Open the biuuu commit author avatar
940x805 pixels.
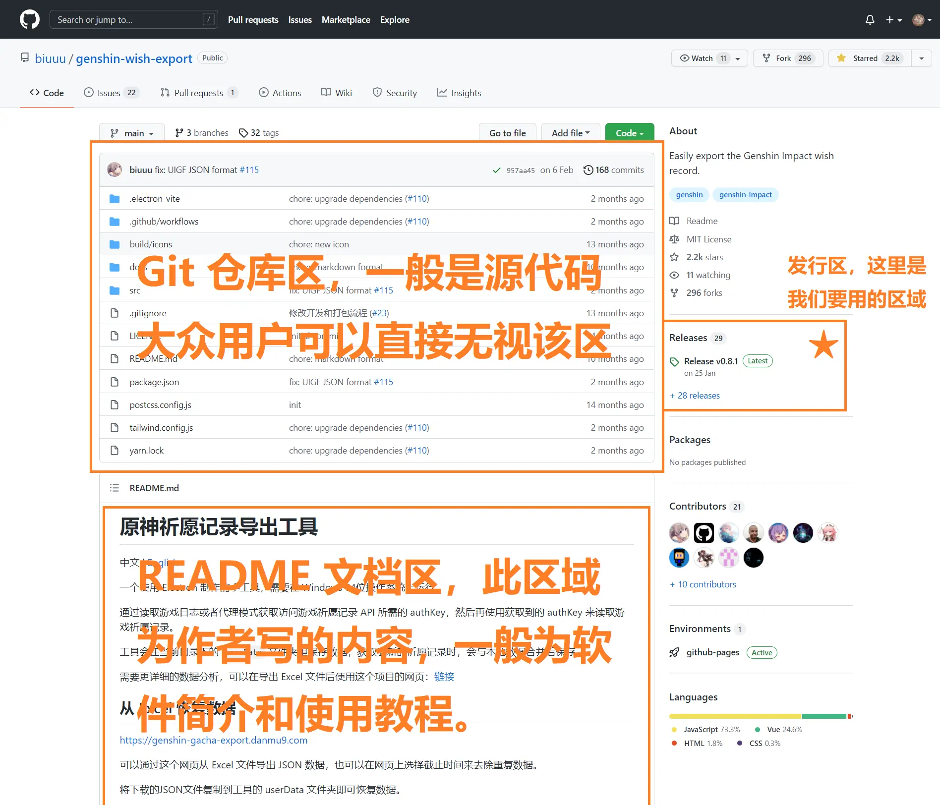click(115, 170)
